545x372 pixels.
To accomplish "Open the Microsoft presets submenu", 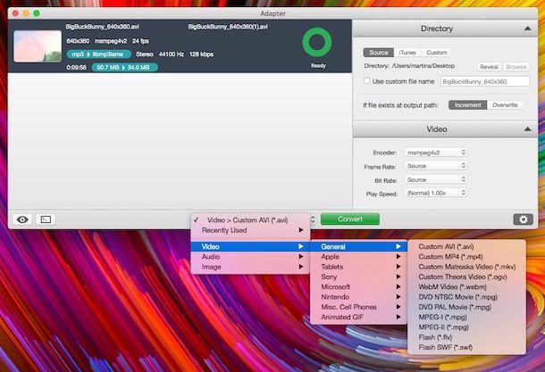I will click(x=358, y=286).
